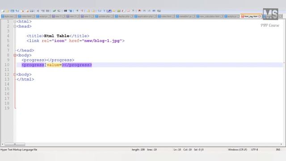Click the Stop Recording macro icon

144,11
